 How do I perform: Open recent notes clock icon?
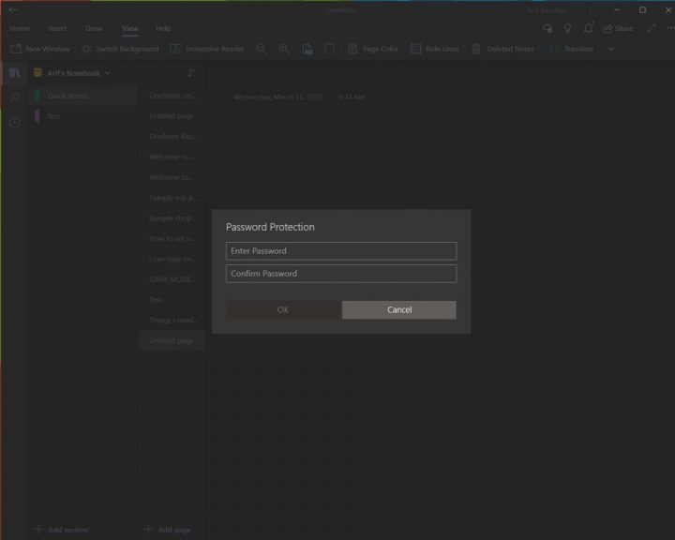point(15,123)
